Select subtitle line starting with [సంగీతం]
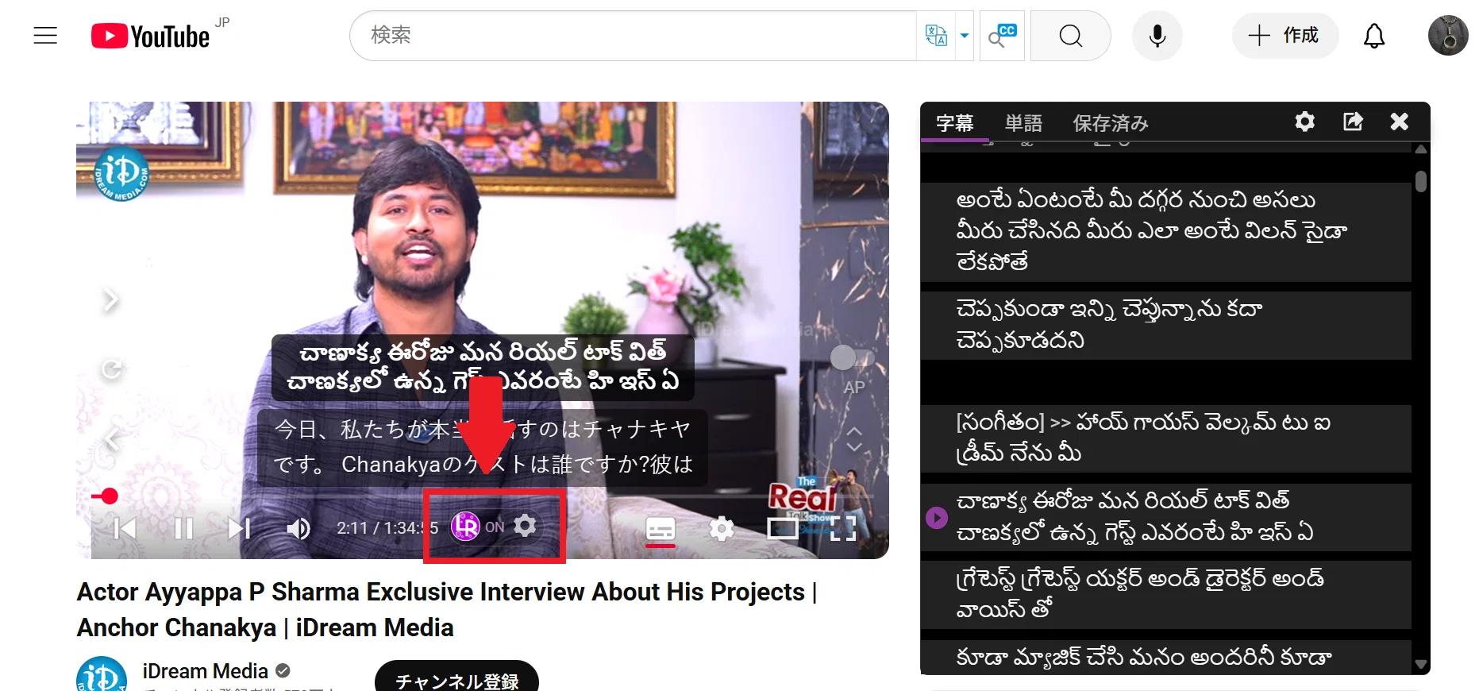 [1165, 438]
